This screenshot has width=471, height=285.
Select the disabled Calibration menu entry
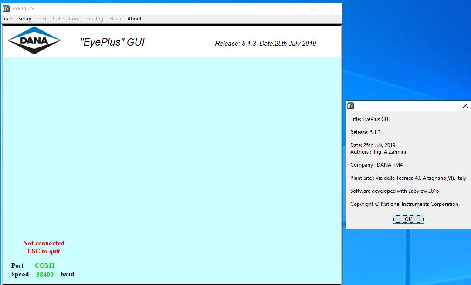(65, 19)
